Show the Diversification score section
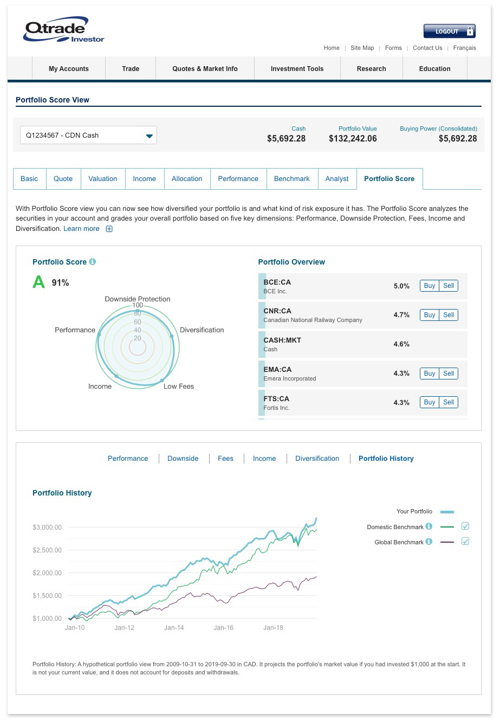Viewport: 500px width, 727px height. pos(317,459)
